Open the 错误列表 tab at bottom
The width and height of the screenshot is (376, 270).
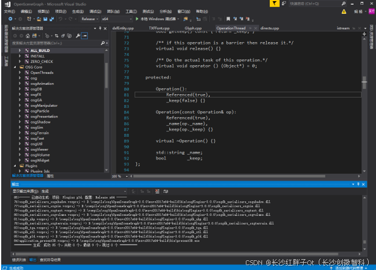[20, 260]
